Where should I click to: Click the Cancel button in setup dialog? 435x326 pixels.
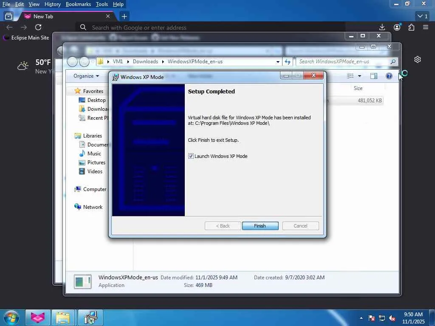coord(300,226)
